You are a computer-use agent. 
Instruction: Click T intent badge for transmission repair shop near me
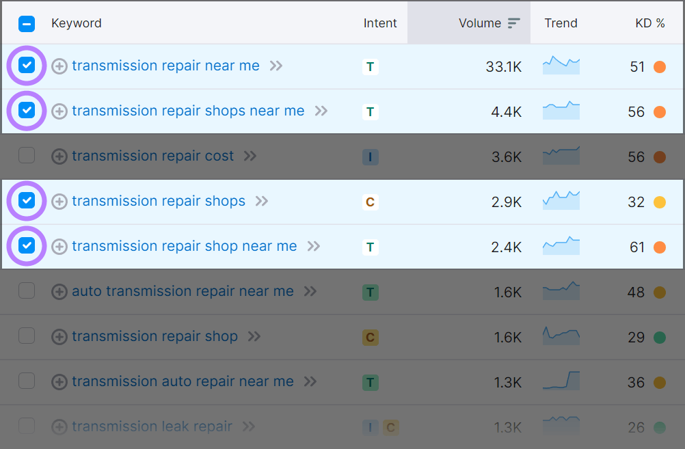click(x=370, y=247)
